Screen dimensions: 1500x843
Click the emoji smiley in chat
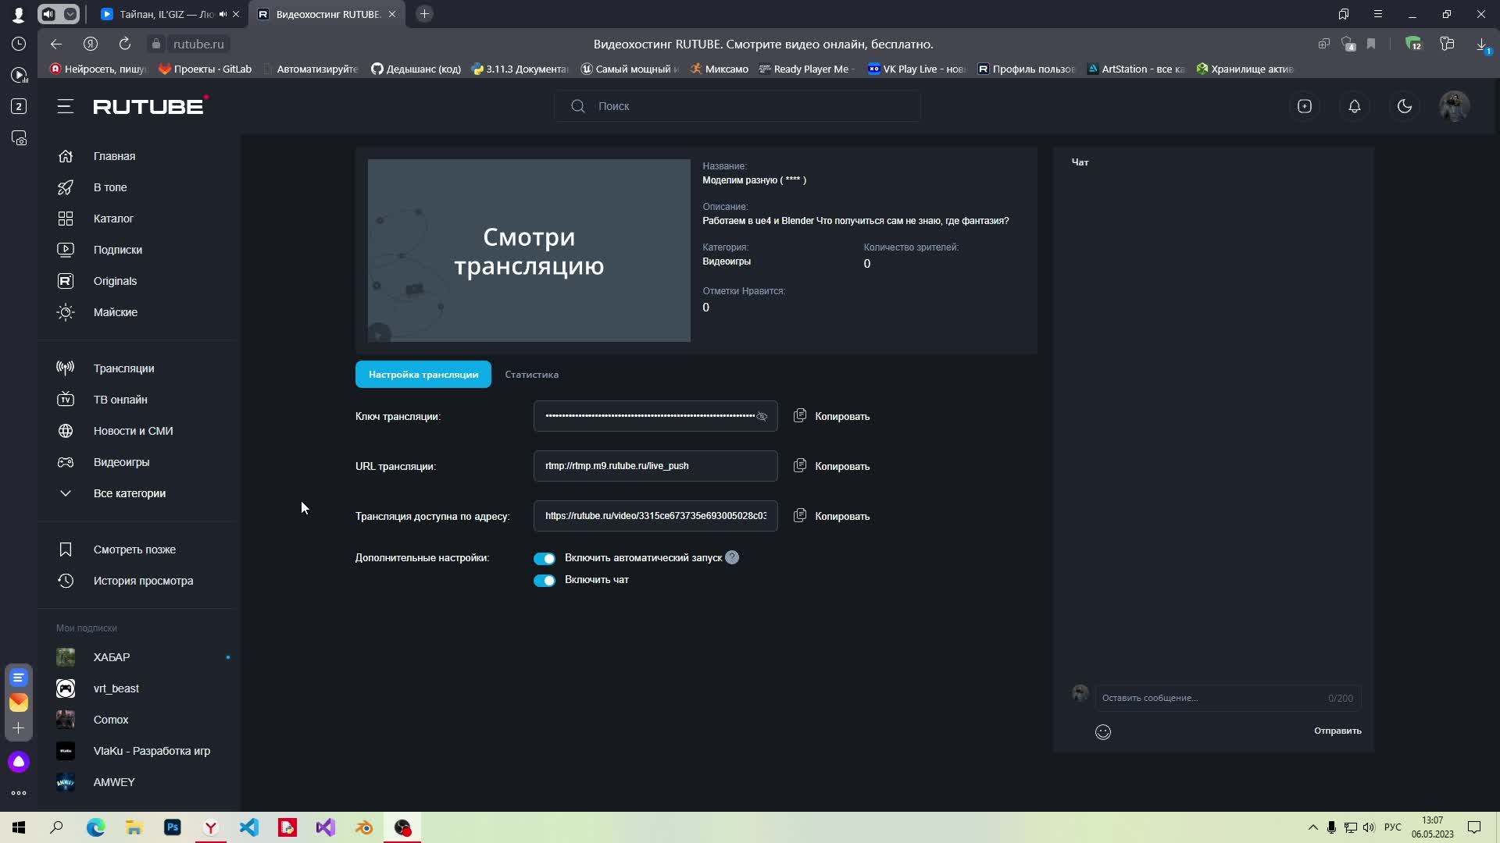[1102, 731]
